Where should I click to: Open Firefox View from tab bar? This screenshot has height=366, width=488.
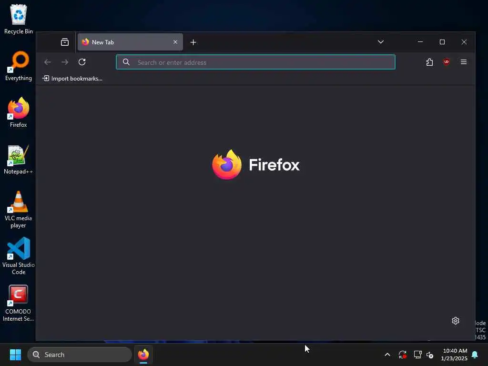(x=65, y=42)
